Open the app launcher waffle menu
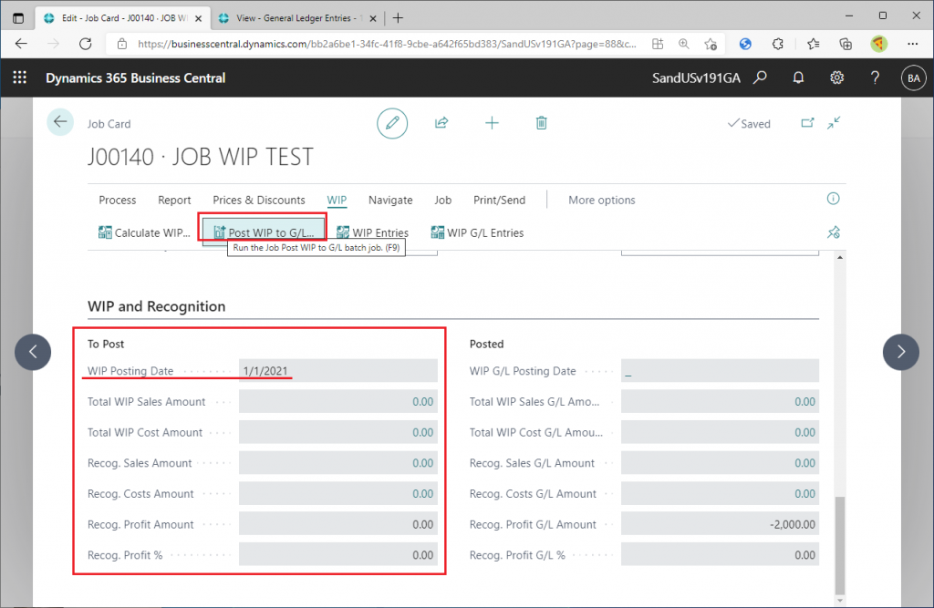 pos(20,77)
